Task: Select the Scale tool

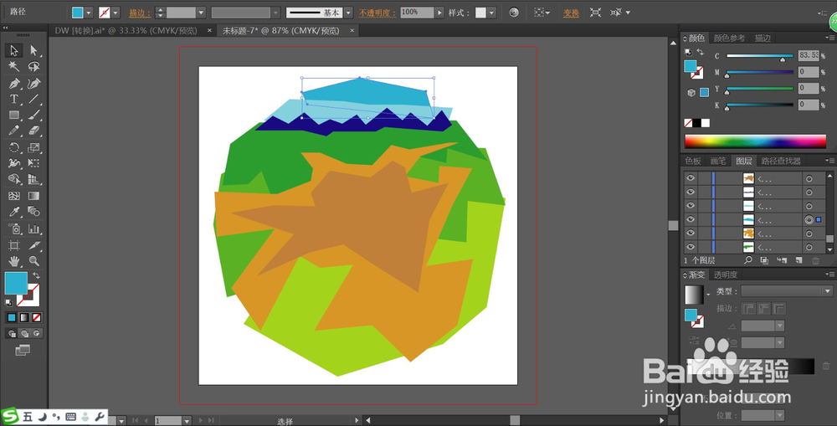Action: click(x=33, y=147)
